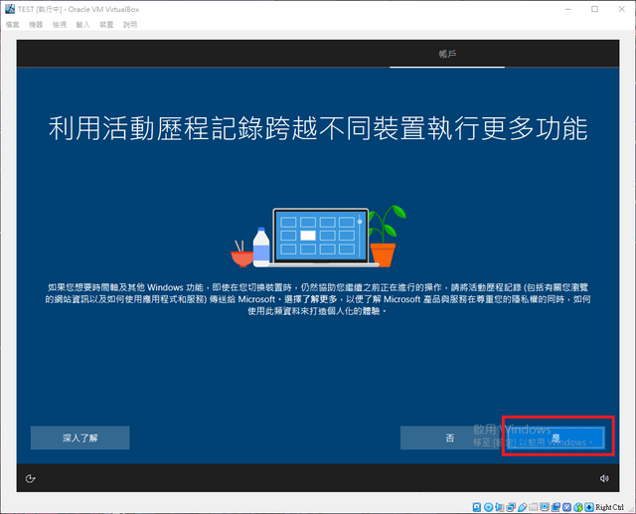The height and width of the screenshot is (514, 636).
Task: Click the mouse integration status icon
Action: pos(578,507)
